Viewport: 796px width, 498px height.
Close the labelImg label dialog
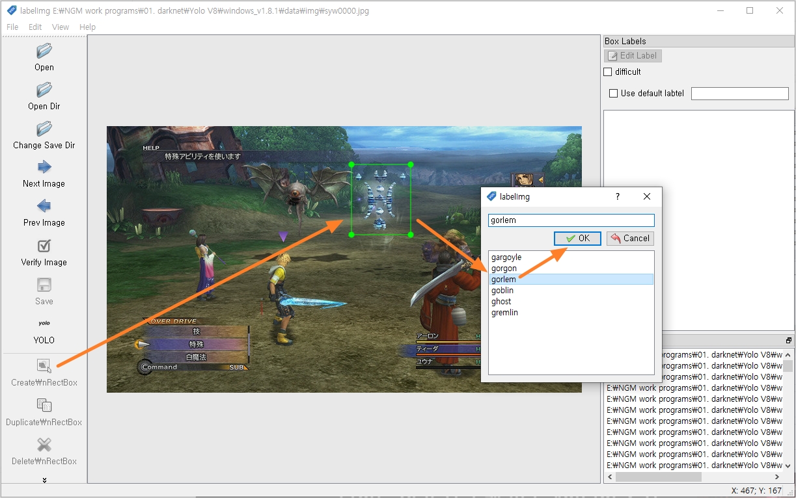click(x=647, y=196)
